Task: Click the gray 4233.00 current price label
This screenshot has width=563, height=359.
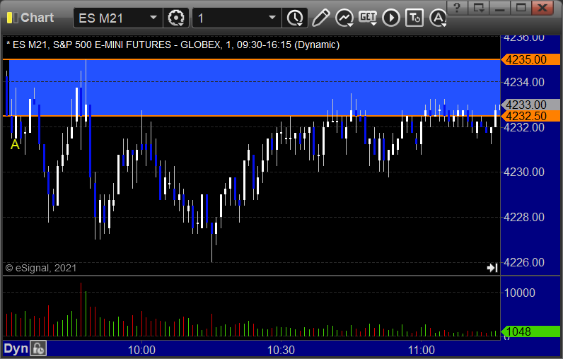Action: pos(530,105)
